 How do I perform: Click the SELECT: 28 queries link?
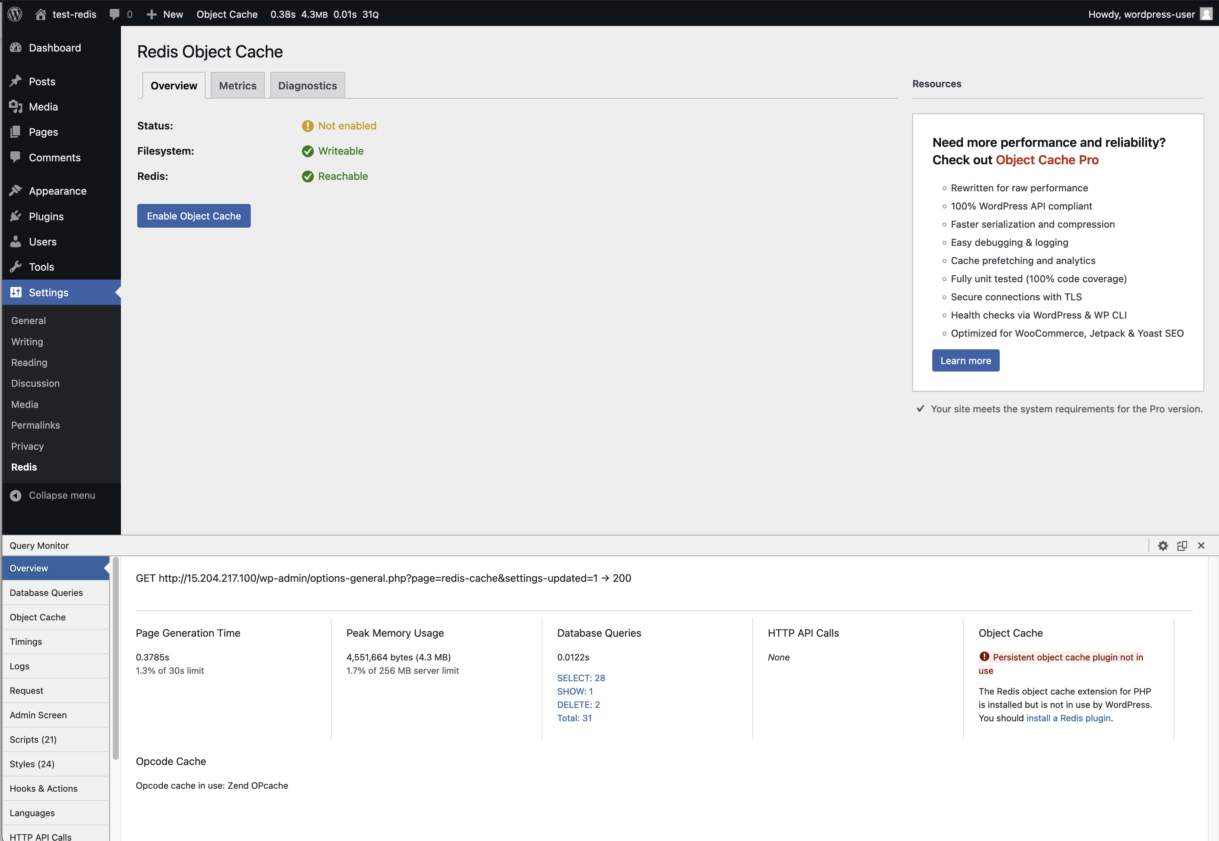coord(581,677)
